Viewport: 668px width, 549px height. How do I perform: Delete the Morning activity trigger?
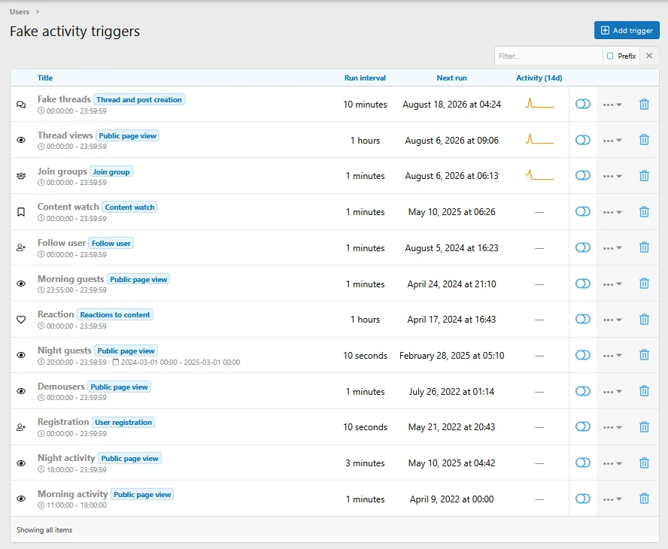(x=644, y=499)
